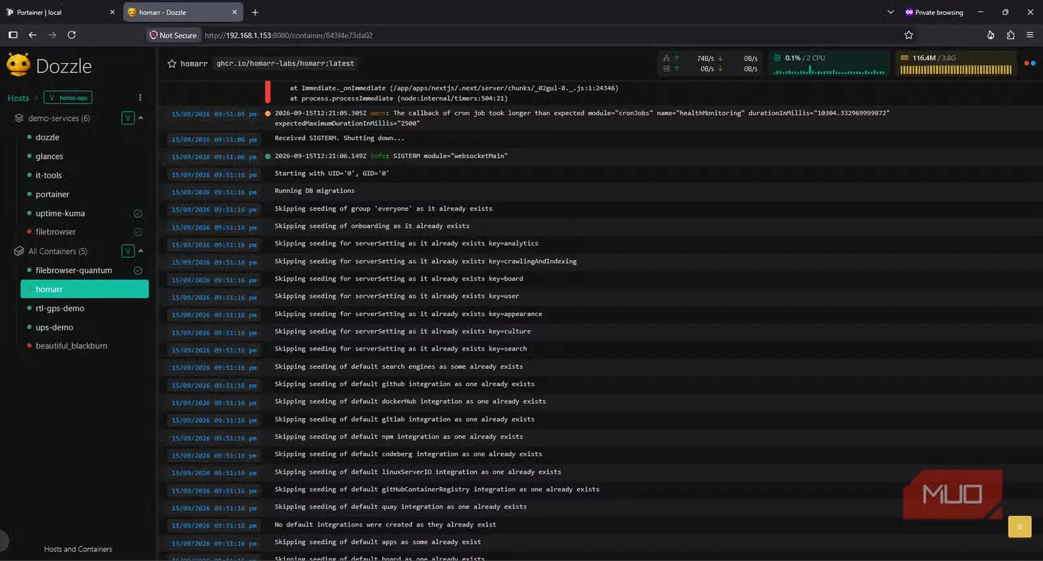Star the homarr container as favorite
Viewport: 1043px width, 561px height.
click(x=172, y=63)
